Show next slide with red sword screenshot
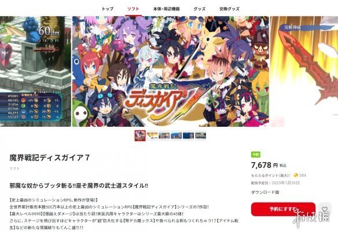 point(304,71)
